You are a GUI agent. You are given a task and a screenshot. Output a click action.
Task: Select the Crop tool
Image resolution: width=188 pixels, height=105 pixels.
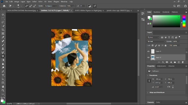point(3,30)
